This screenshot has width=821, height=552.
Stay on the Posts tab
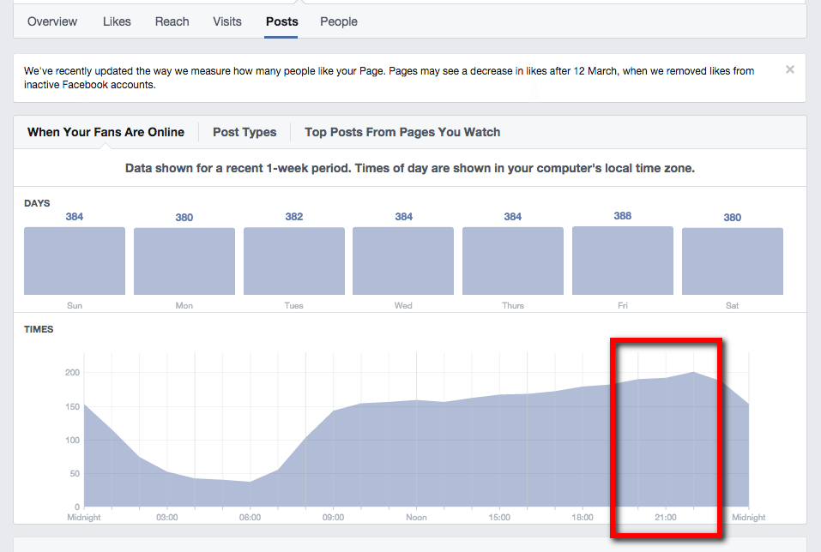pyautogui.click(x=281, y=21)
